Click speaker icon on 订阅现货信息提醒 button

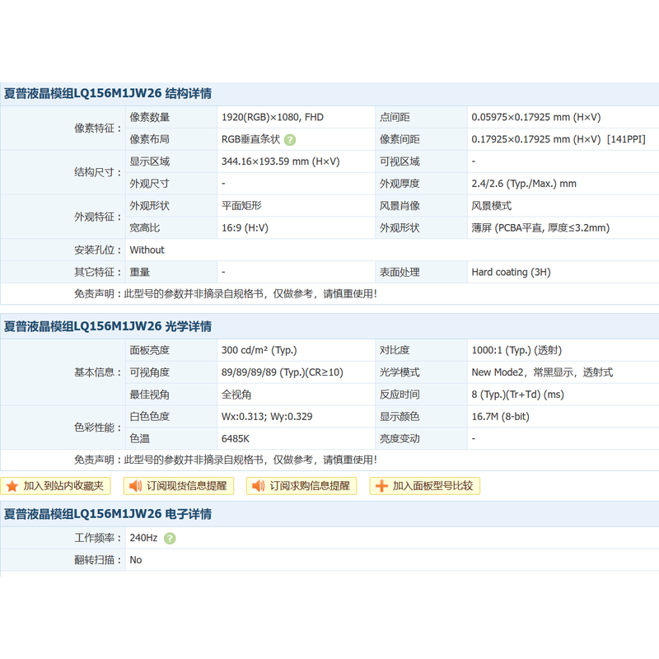135,486
